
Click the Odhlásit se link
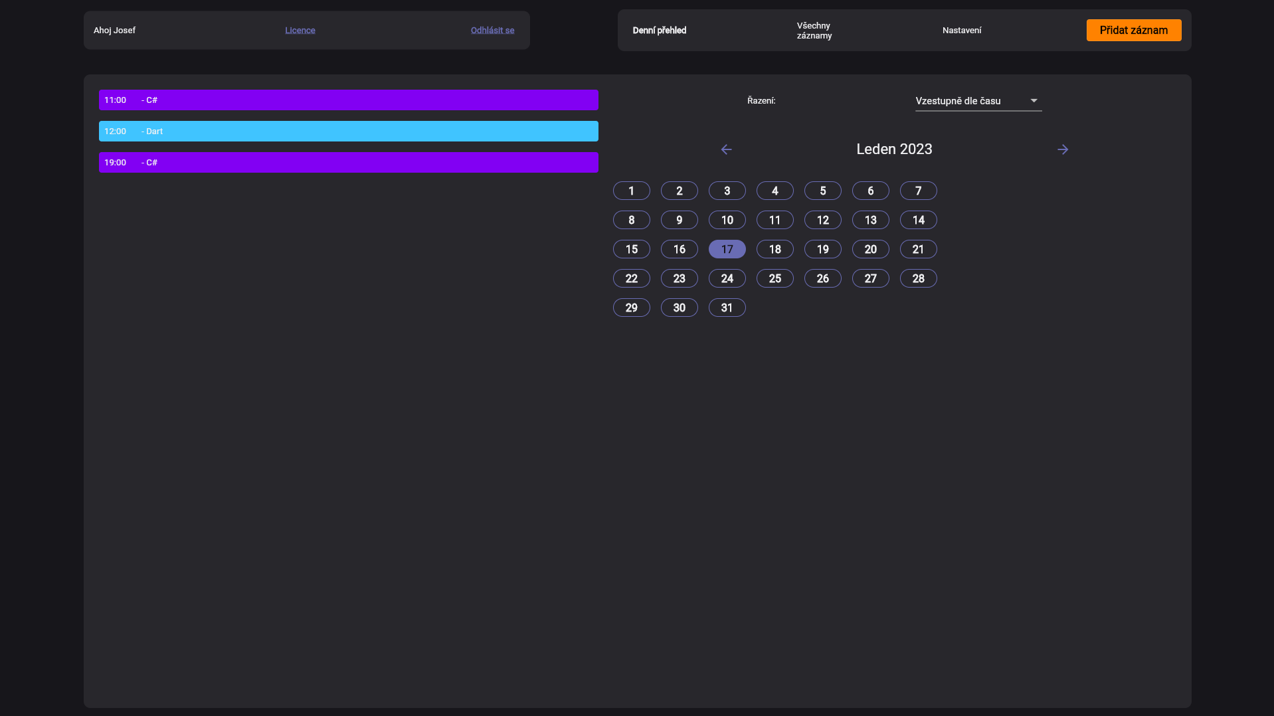(x=492, y=31)
